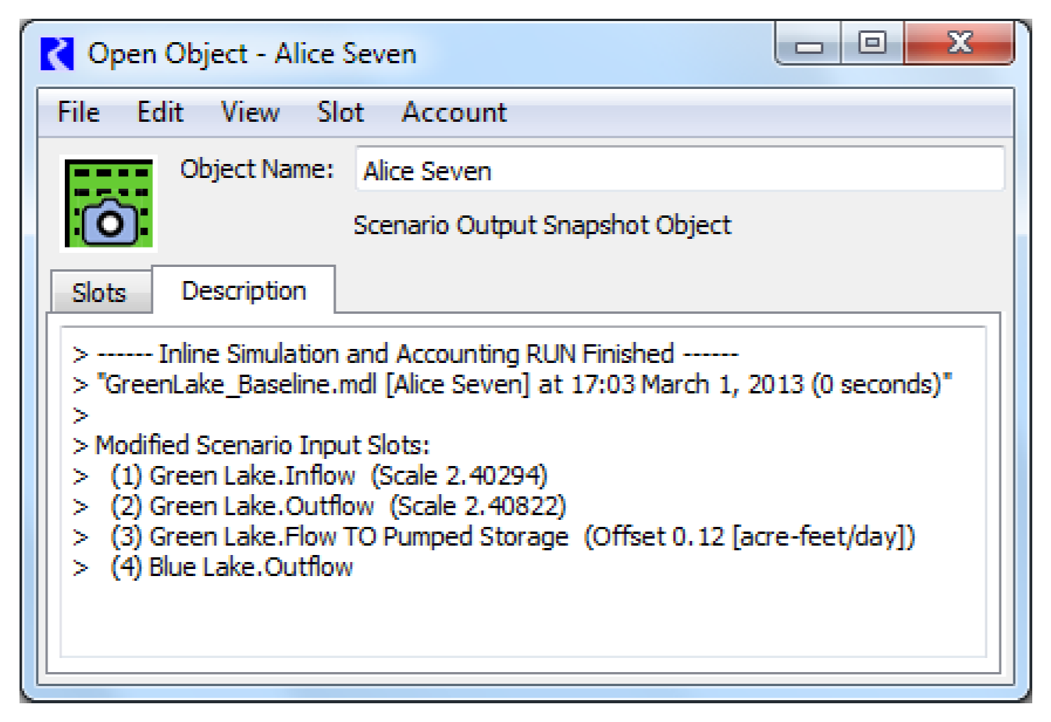
Task: Switch to the Slots tab
Action: (99, 293)
